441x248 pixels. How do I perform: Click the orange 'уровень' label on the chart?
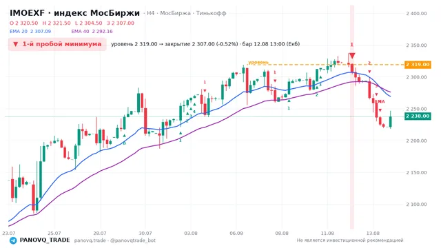pyautogui.click(x=258, y=62)
